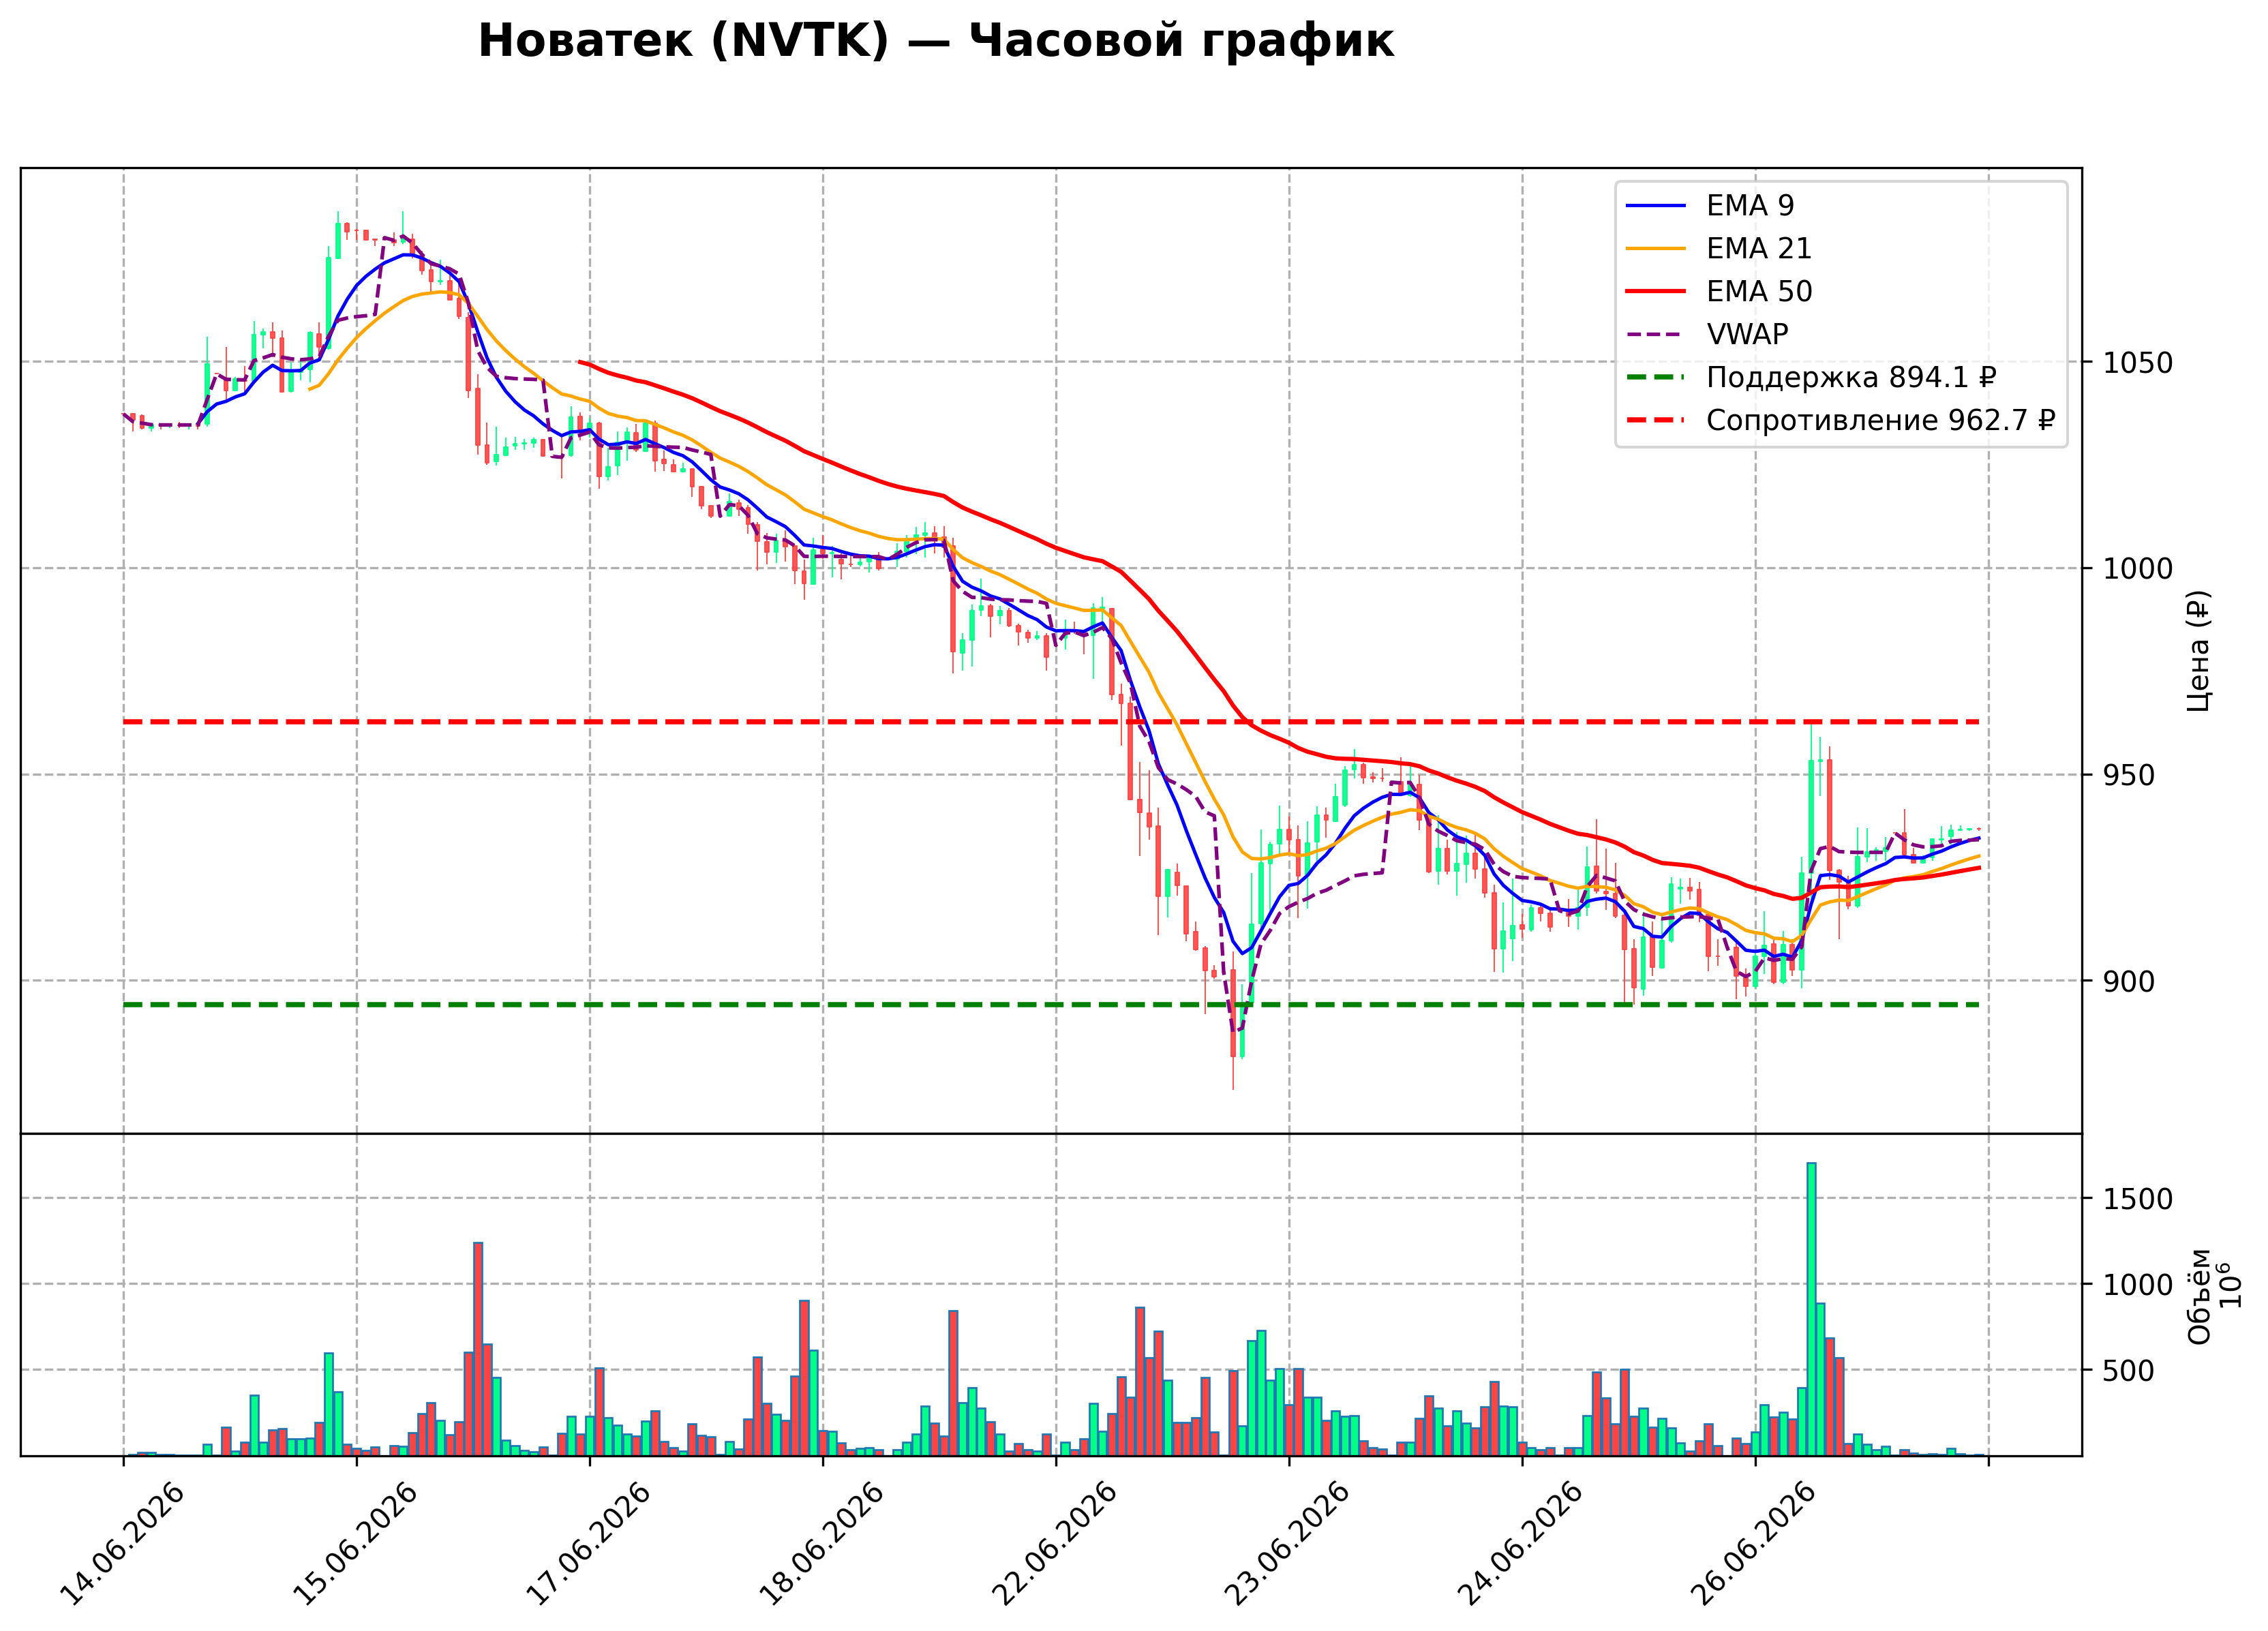Click the 1000 tick on the price axis

2138,568
